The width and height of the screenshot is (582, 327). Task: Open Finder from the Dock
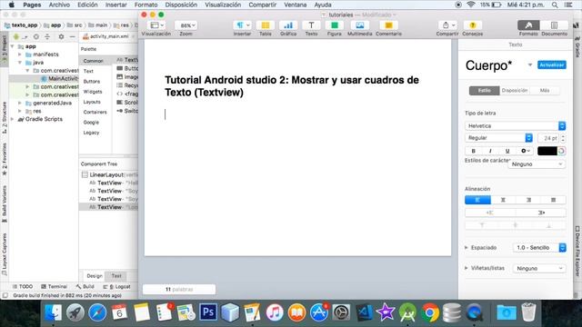53,312
